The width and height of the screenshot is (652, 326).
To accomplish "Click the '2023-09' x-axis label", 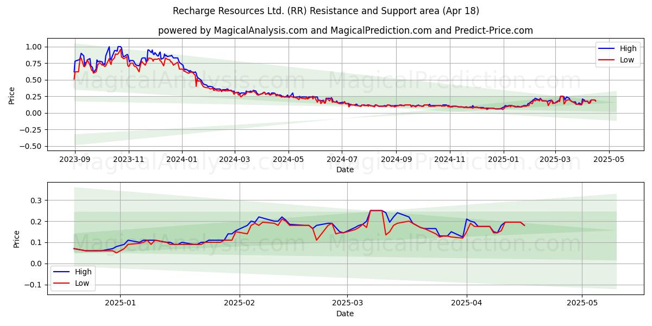I will [x=75, y=159].
